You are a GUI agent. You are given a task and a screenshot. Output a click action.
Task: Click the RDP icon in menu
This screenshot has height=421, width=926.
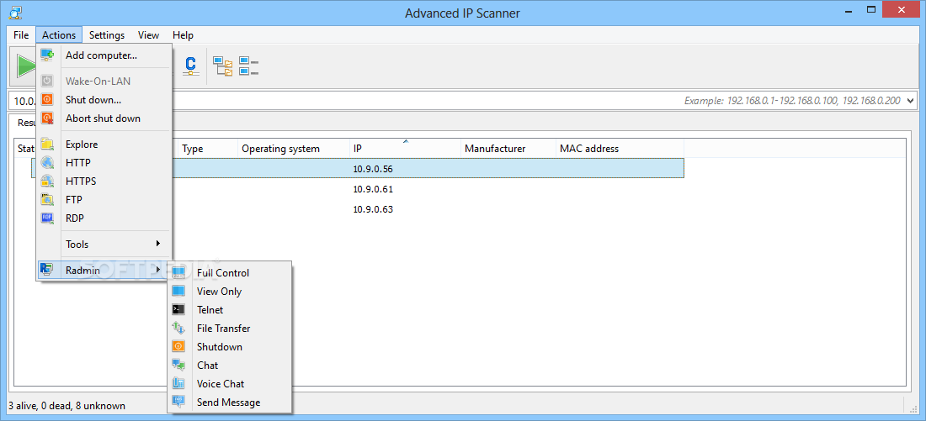tap(47, 218)
